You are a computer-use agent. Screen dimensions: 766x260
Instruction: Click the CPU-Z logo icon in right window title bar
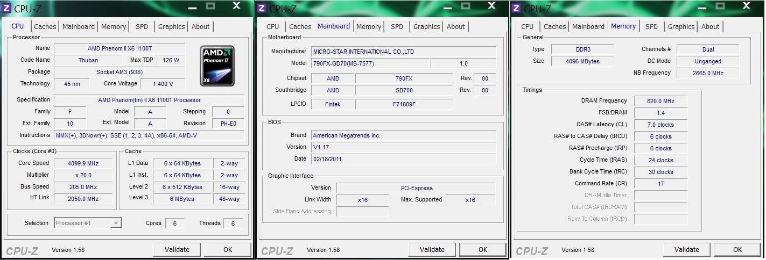point(516,8)
